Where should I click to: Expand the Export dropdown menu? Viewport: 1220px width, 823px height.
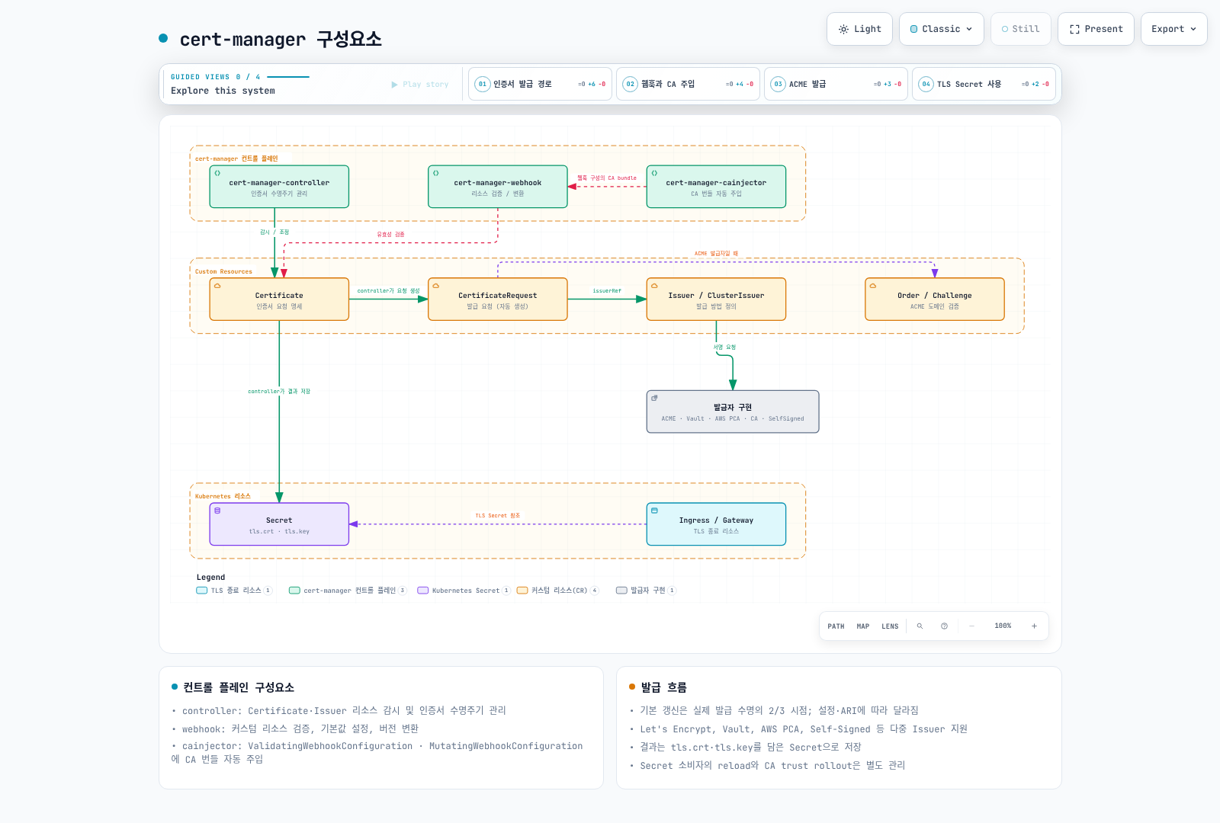point(1173,29)
